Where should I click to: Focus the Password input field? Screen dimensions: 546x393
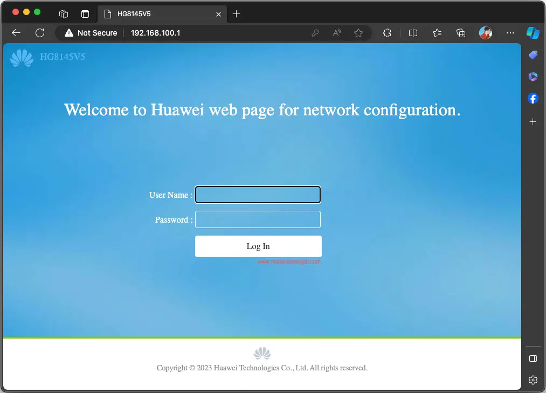[258, 219]
